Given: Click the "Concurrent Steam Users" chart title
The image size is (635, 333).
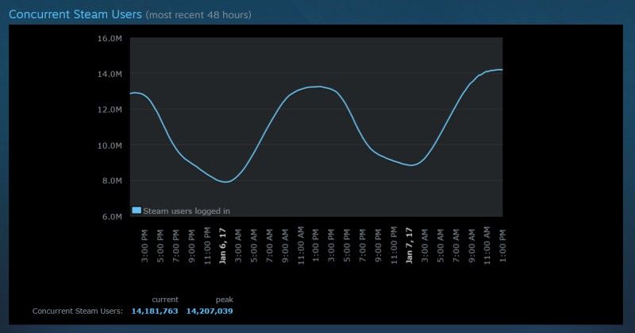Looking at the screenshot, I should 75,14.
